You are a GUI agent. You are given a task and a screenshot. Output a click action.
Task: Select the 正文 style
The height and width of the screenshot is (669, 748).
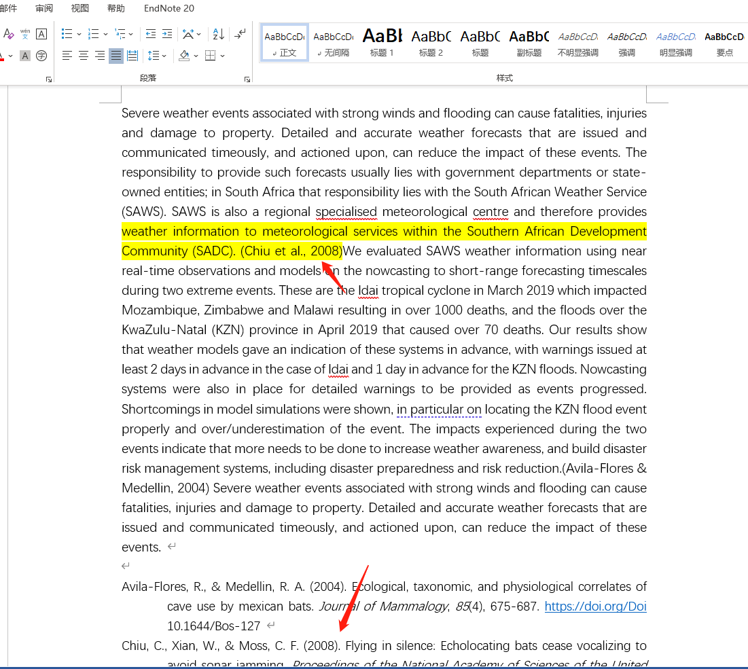pyautogui.click(x=285, y=43)
